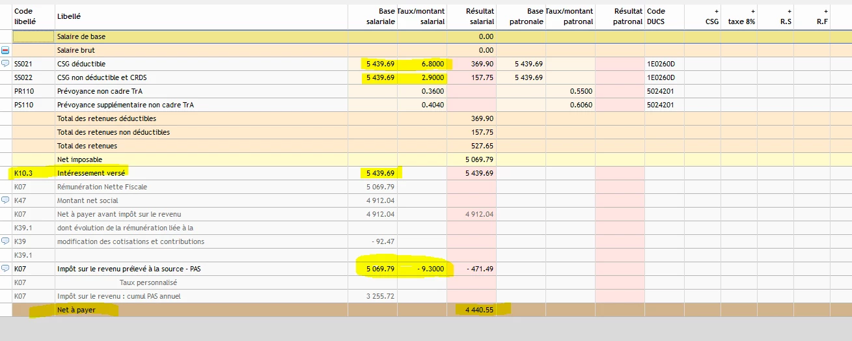This screenshot has width=852, height=341.
Task: Select the CSG déductible label
Action: 81,64
